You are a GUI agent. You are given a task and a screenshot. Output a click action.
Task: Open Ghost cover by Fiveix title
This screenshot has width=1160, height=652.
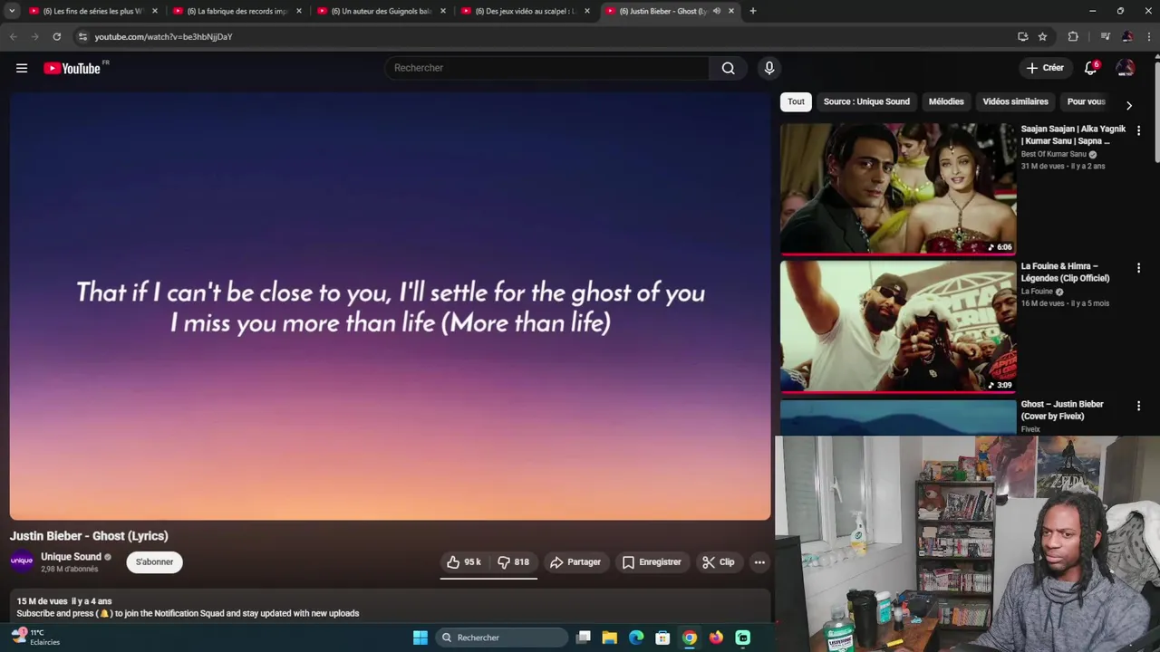tap(1062, 410)
